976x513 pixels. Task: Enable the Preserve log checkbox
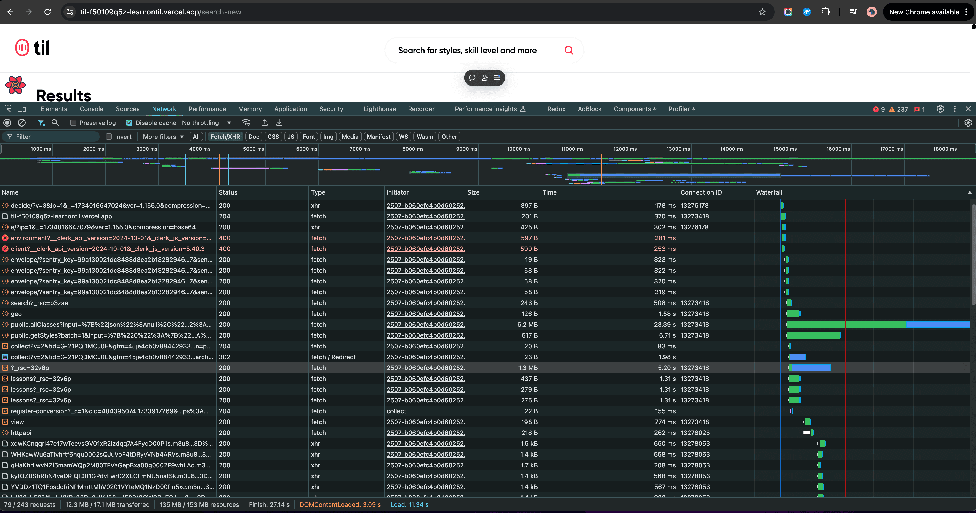[x=74, y=123]
